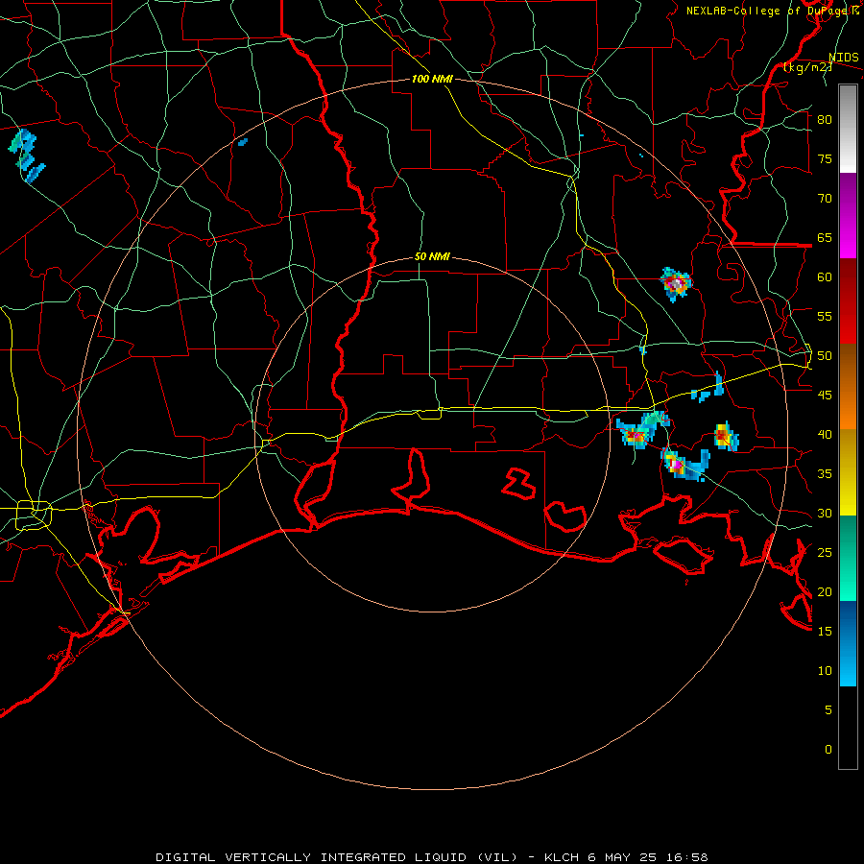This screenshot has width=864, height=864.
Task: Click the 80 value on the color scale
Action: coord(825,120)
